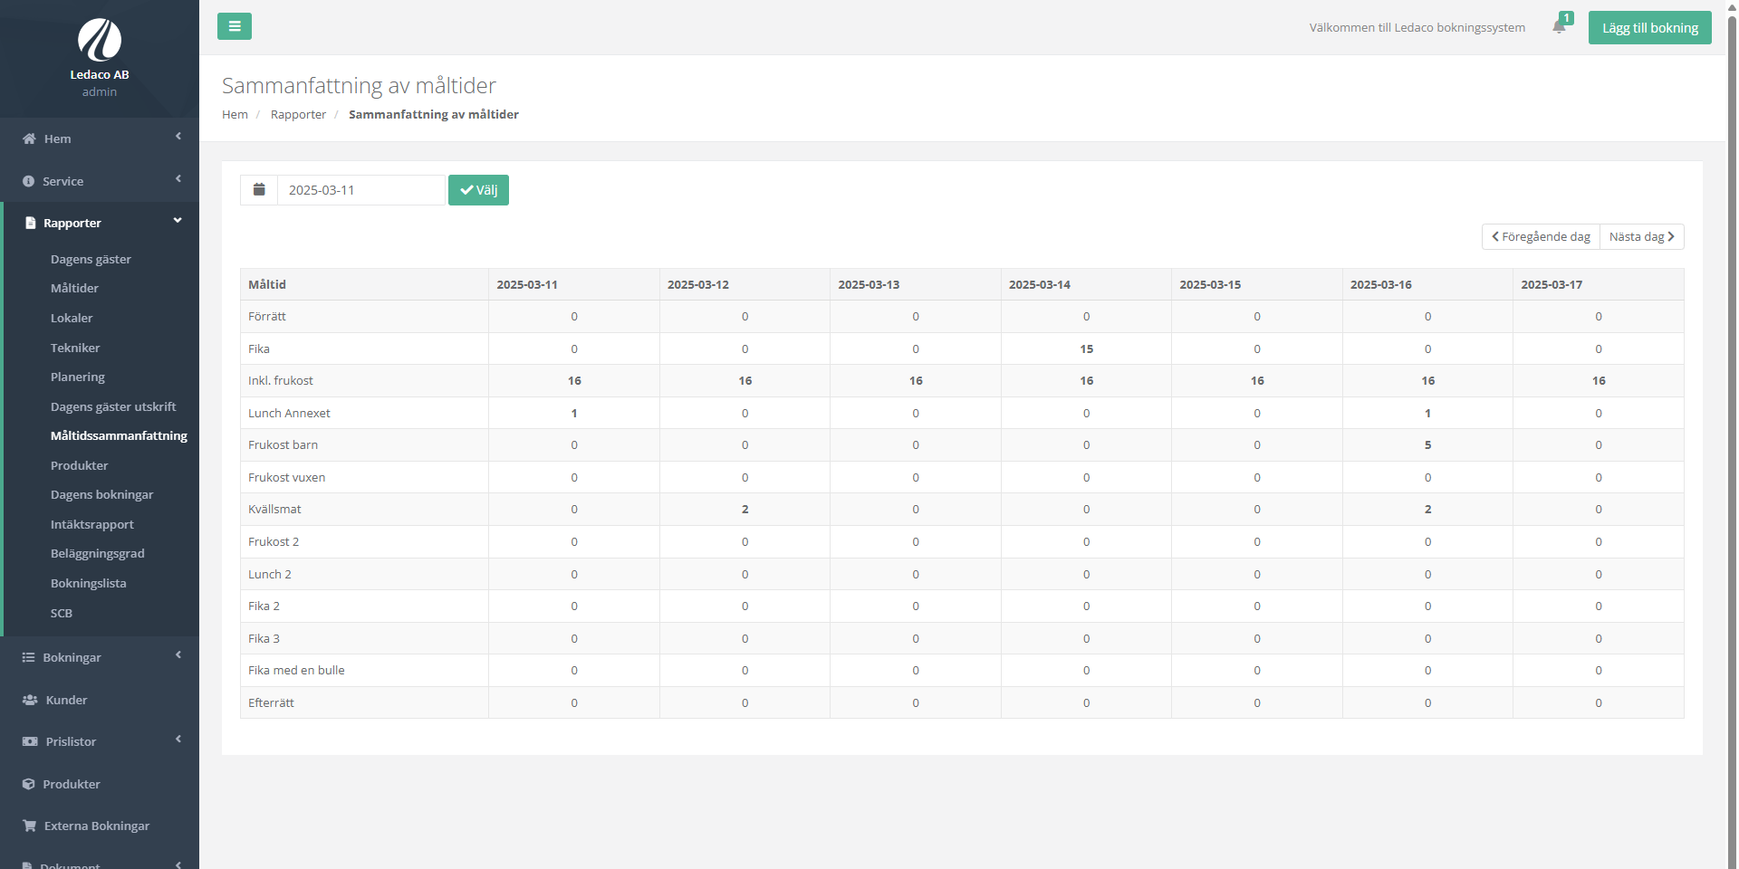Select Beläggningsgrad in the sidebar
This screenshot has height=869, width=1739.
point(97,553)
